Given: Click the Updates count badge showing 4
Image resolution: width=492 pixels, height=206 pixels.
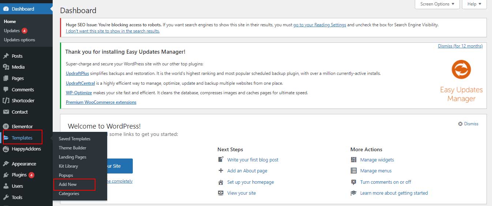Looking at the screenshot, I should 24,31.
